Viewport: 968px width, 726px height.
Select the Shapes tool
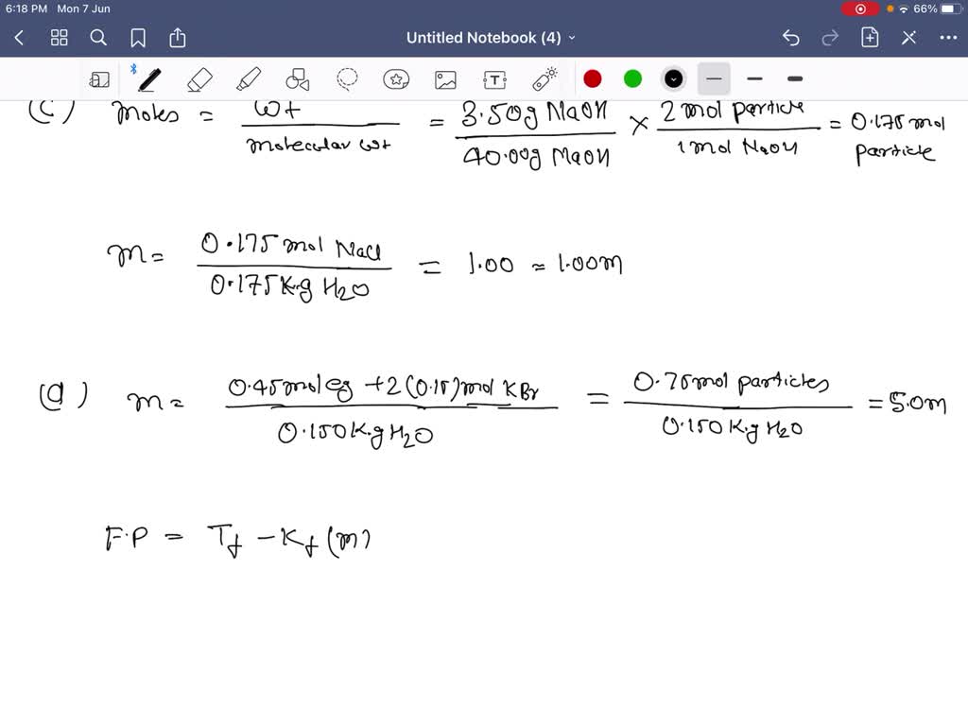coord(297,79)
